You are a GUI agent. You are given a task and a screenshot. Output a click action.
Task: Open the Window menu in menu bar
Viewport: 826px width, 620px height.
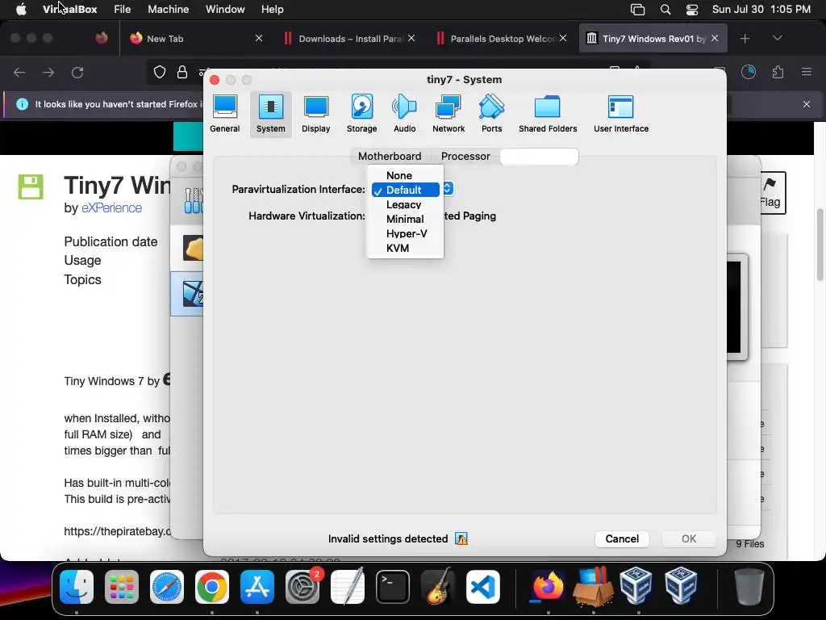coord(225,10)
